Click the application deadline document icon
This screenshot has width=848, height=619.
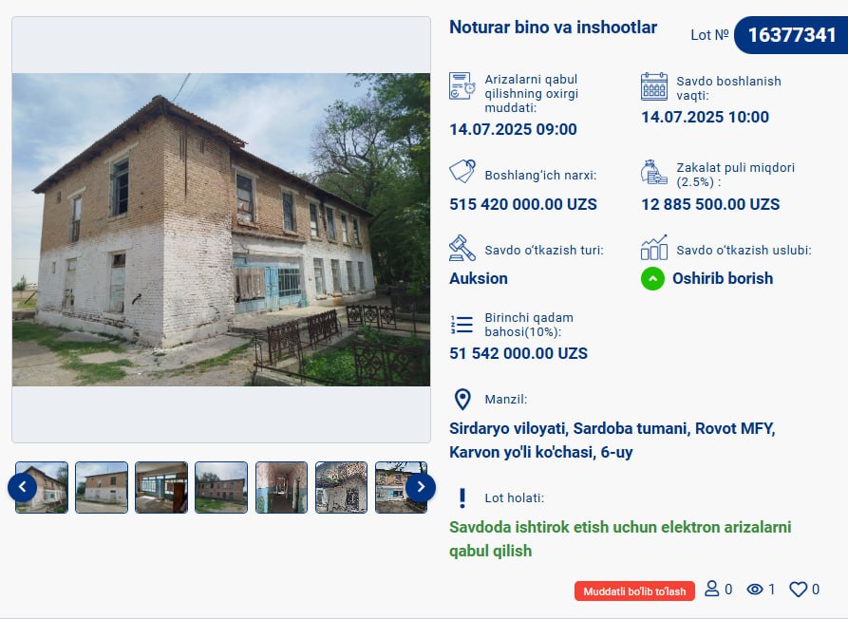coord(462,86)
